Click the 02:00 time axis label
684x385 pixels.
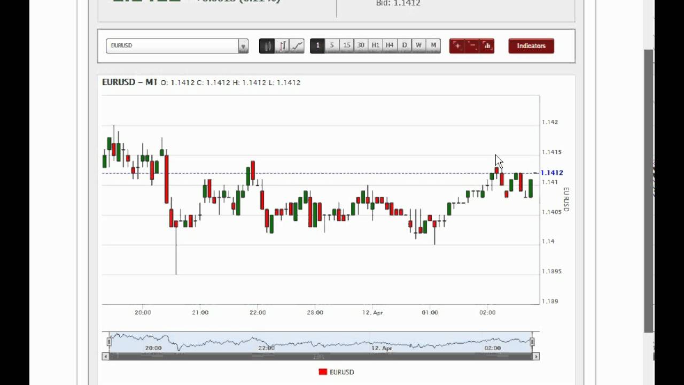point(487,312)
